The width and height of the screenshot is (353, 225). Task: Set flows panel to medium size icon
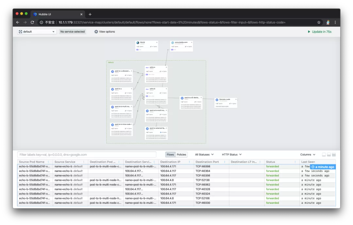[x=329, y=154]
